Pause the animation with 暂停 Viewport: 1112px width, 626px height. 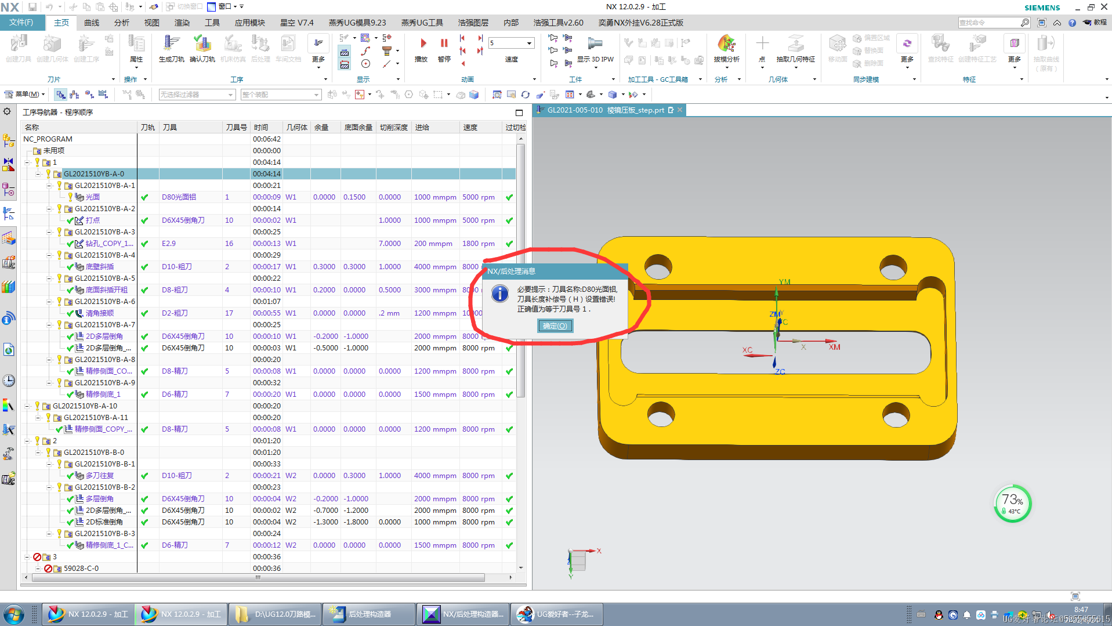[x=444, y=48]
